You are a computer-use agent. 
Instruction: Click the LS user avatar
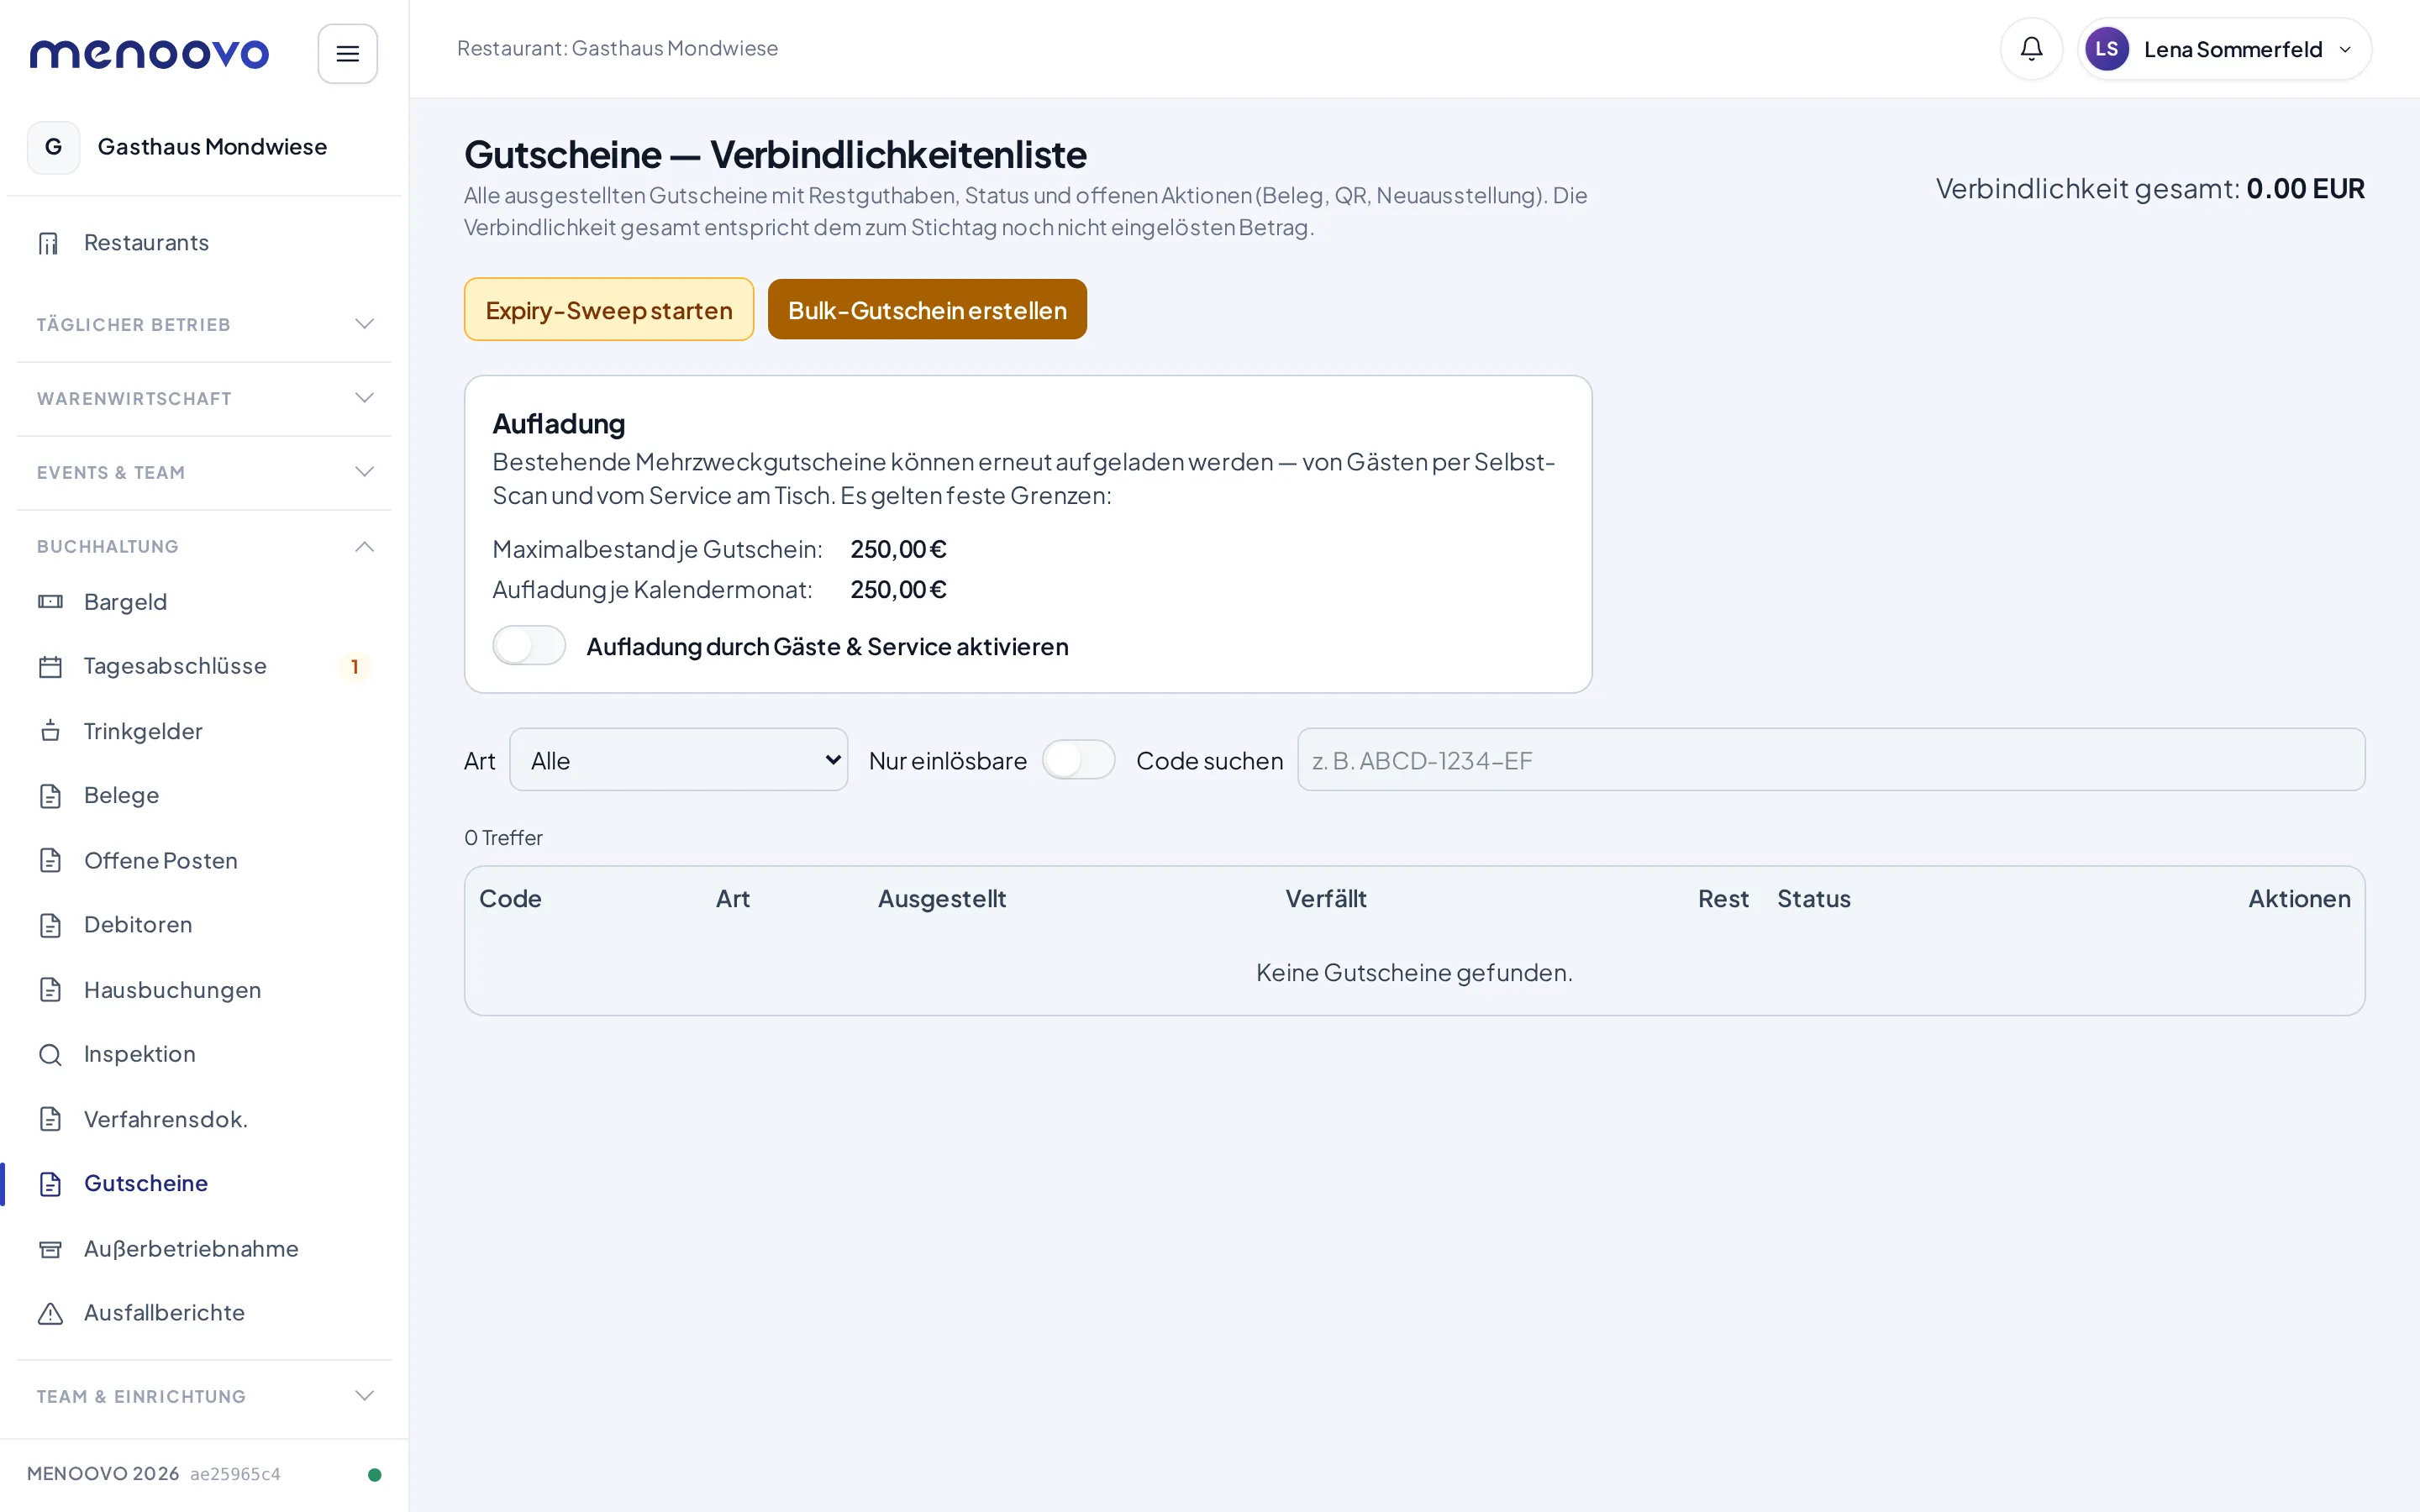2106,49
